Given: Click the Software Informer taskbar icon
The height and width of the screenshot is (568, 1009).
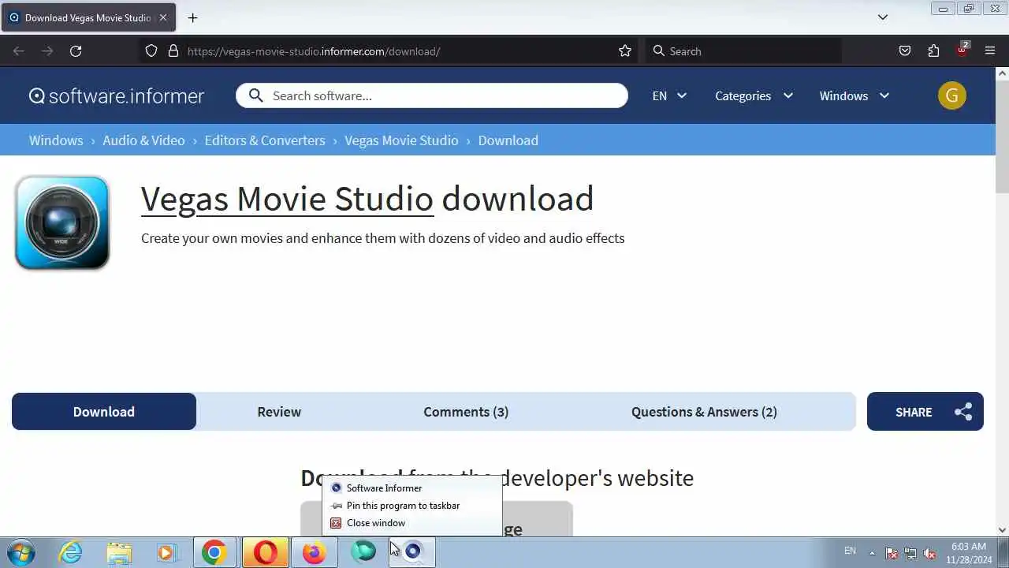Looking at the screenshot, I should tap(412, 553).
